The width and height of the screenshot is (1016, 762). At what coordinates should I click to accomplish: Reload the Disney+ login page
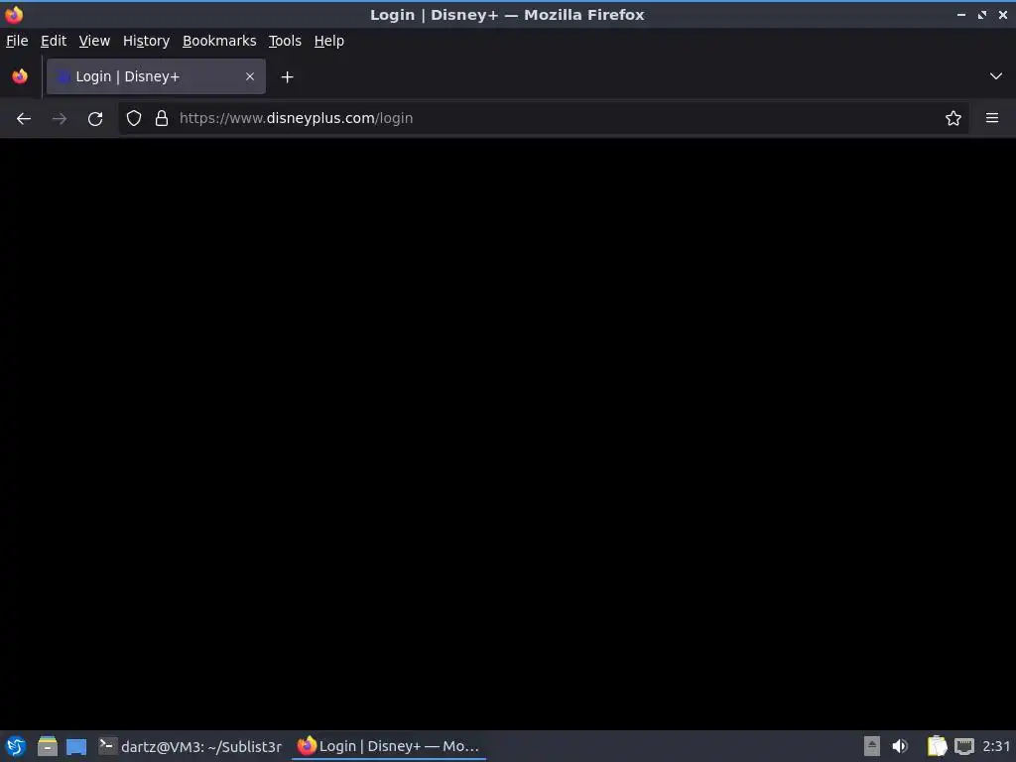[x=95, y=119]
